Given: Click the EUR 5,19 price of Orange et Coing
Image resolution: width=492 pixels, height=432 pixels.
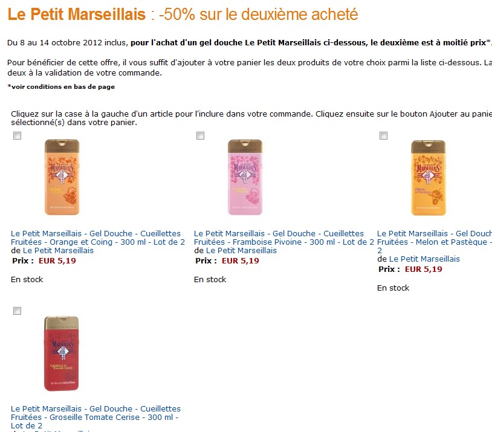Looking at the screenshot, I should (x=57, y=260).
